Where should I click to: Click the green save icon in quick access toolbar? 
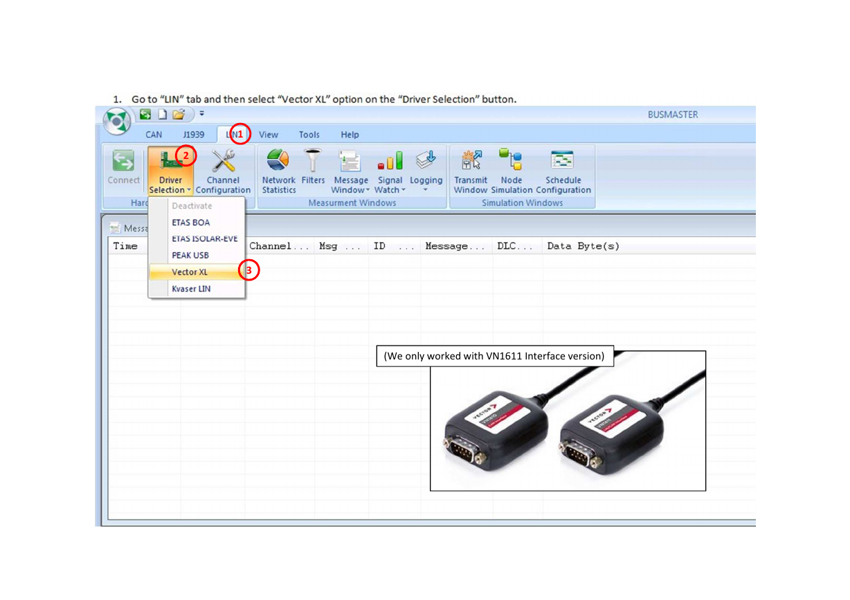[145, 114]
